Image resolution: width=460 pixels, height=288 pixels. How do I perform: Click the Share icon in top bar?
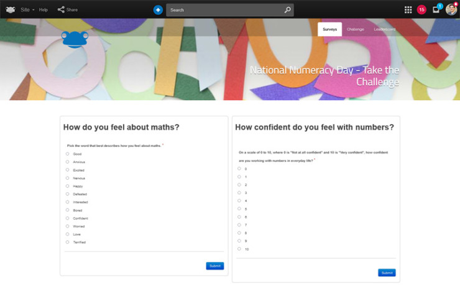click(x=62, y=10)
